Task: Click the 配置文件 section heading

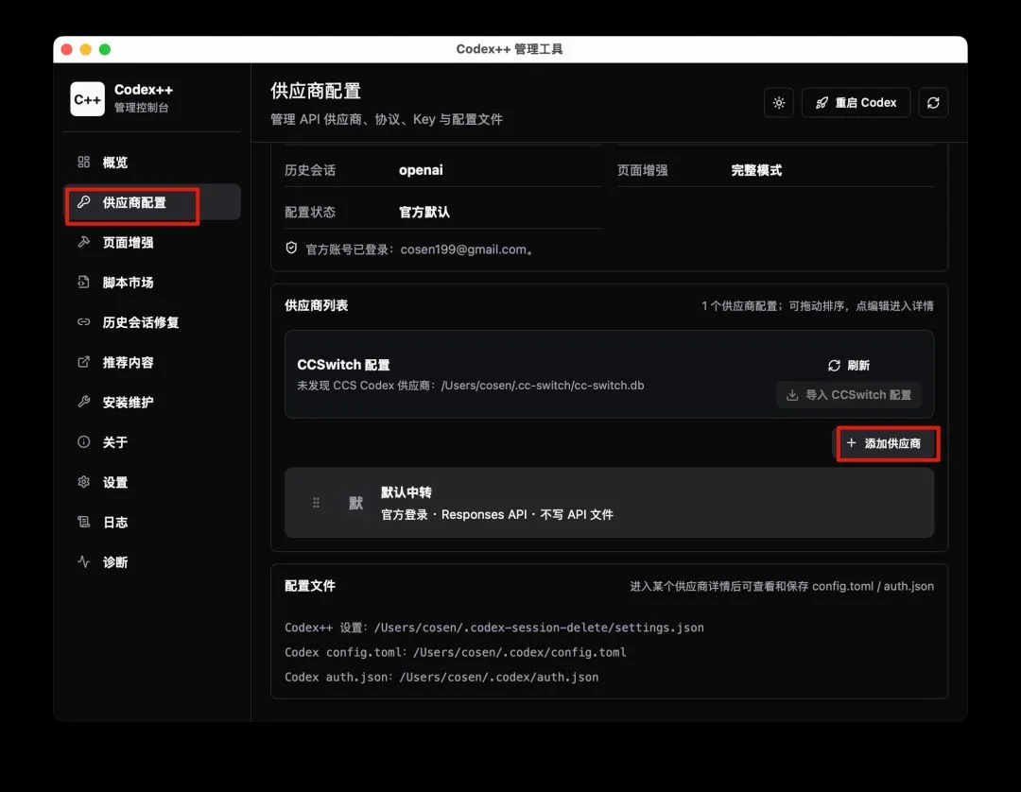Action: click(310, 586)
